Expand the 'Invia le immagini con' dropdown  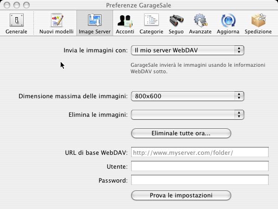point(188,51)
